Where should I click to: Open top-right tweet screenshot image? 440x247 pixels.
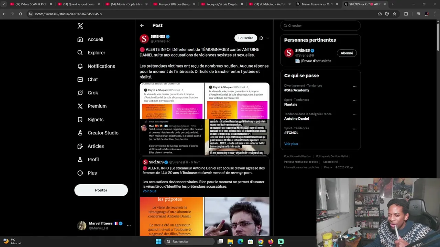(237, 101)
